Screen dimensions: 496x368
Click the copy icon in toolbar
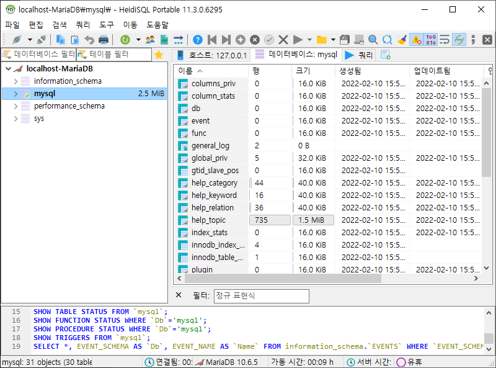pyautogui.click(x=60, y=40)
